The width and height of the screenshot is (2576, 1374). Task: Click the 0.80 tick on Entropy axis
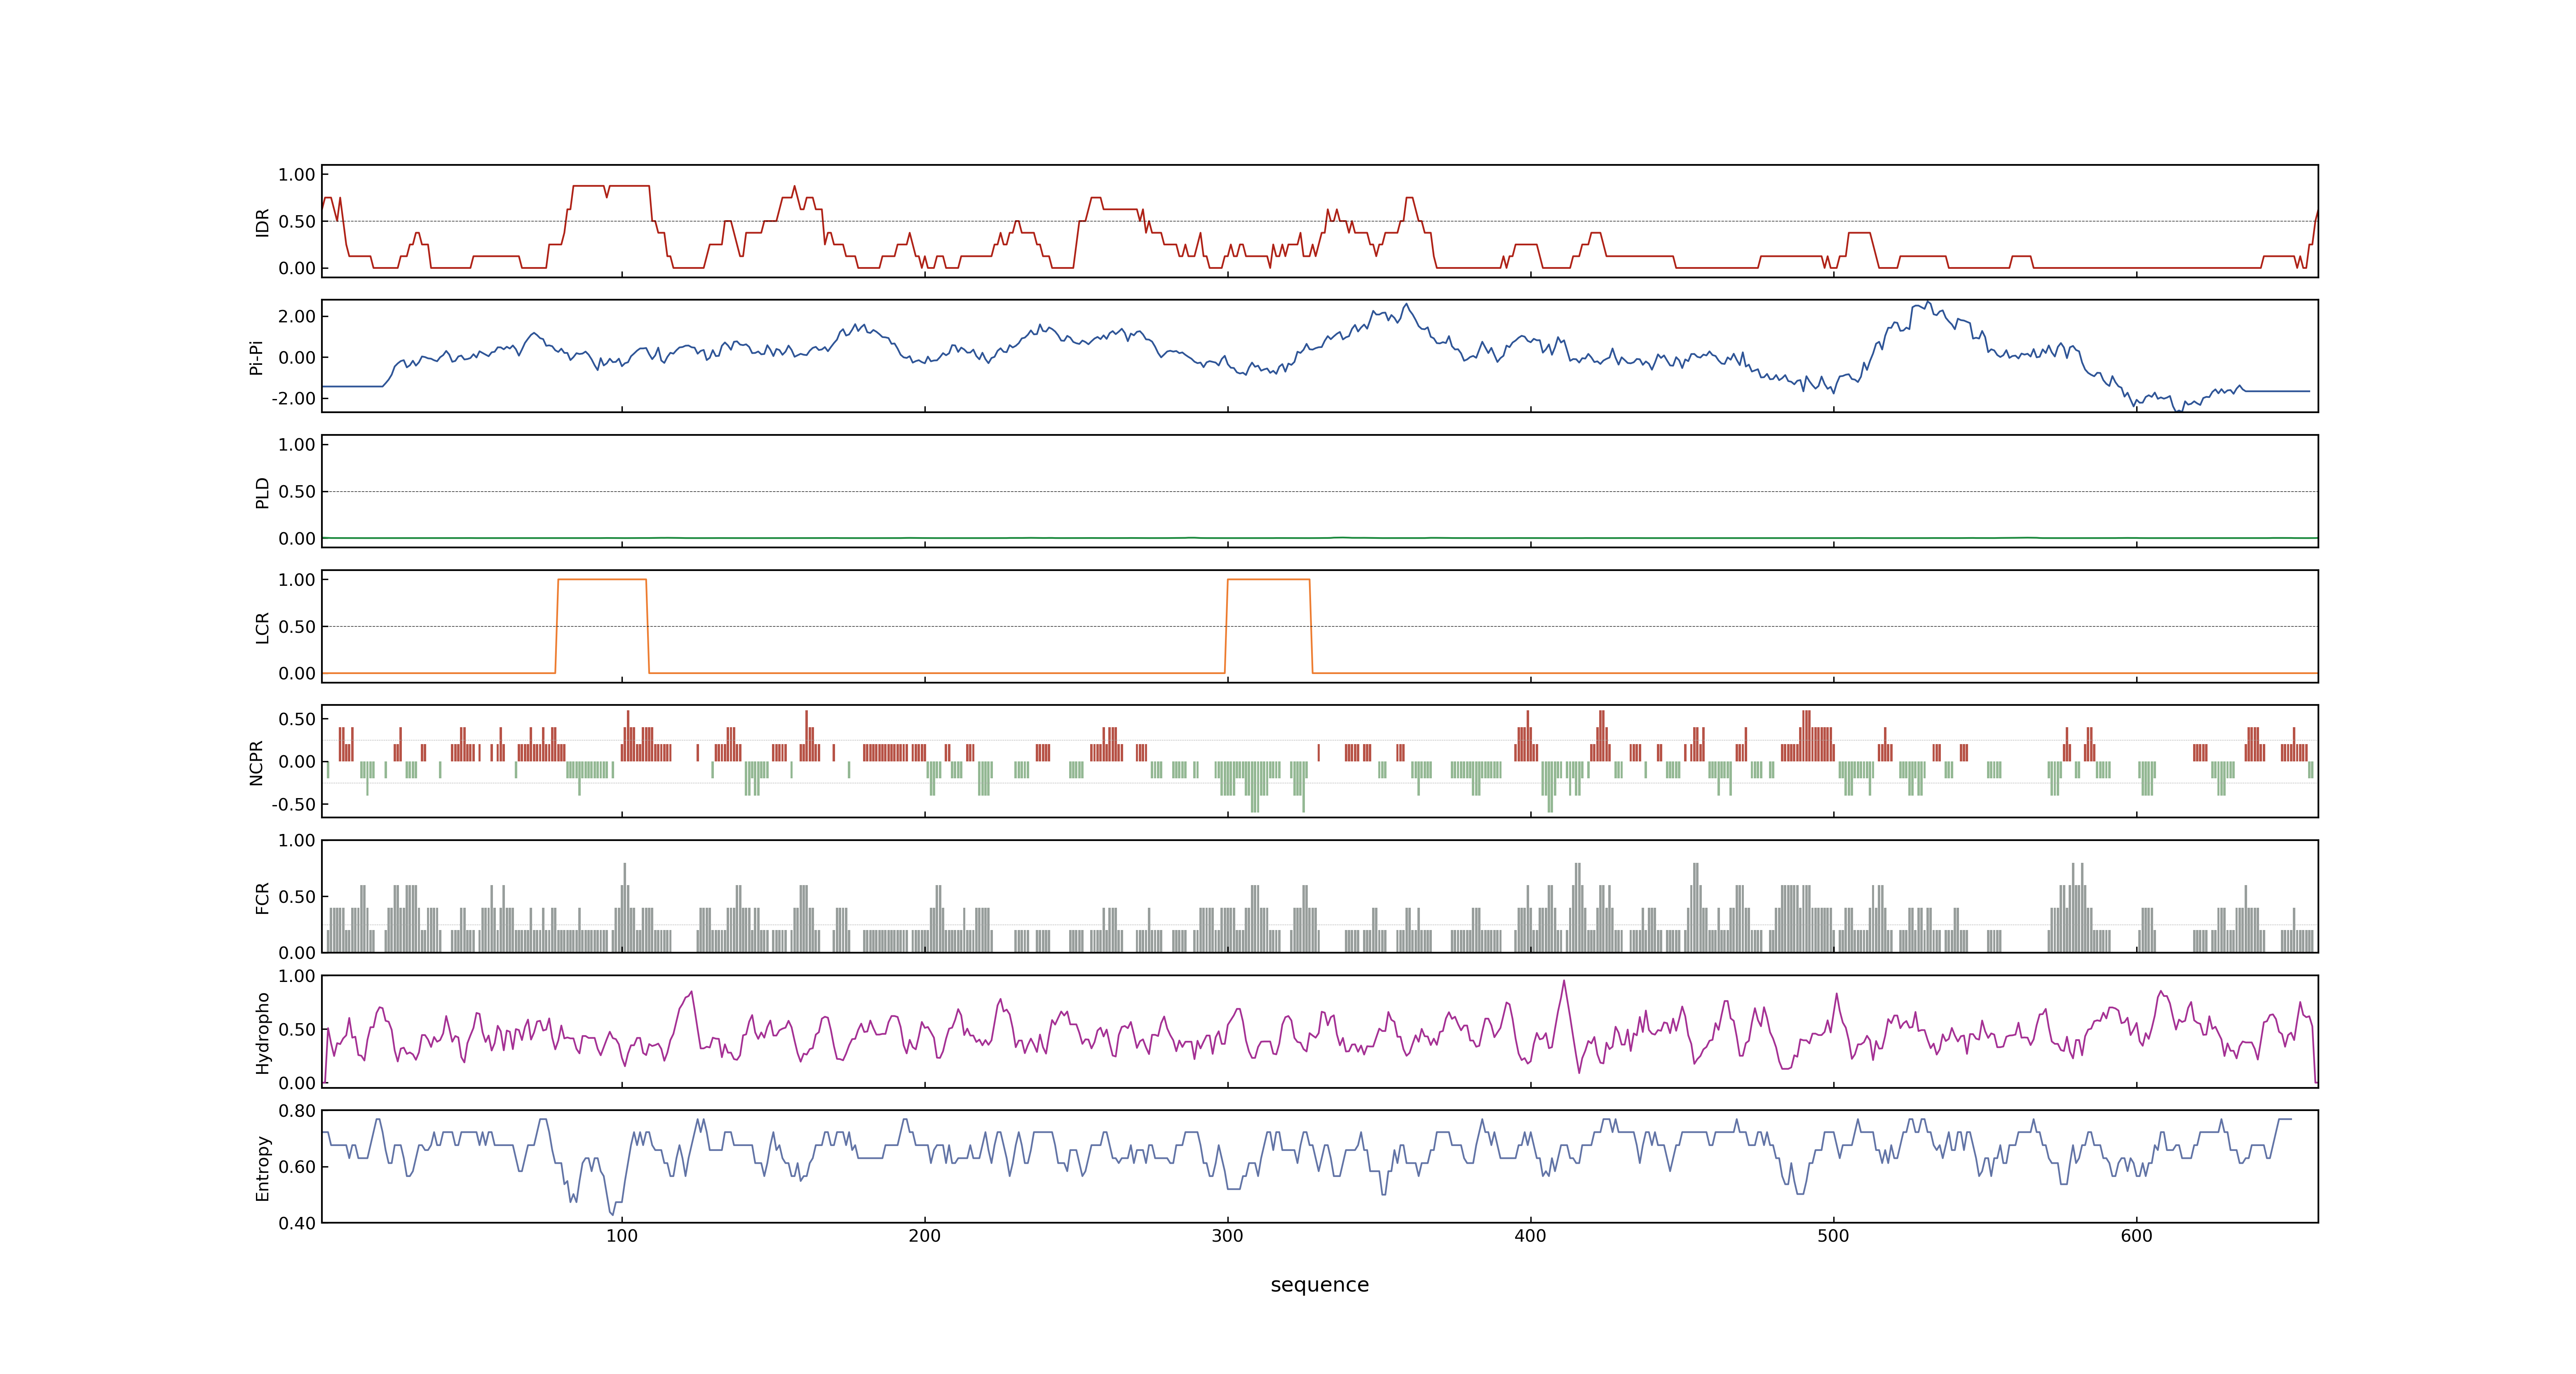click(x=297, y=1111)
